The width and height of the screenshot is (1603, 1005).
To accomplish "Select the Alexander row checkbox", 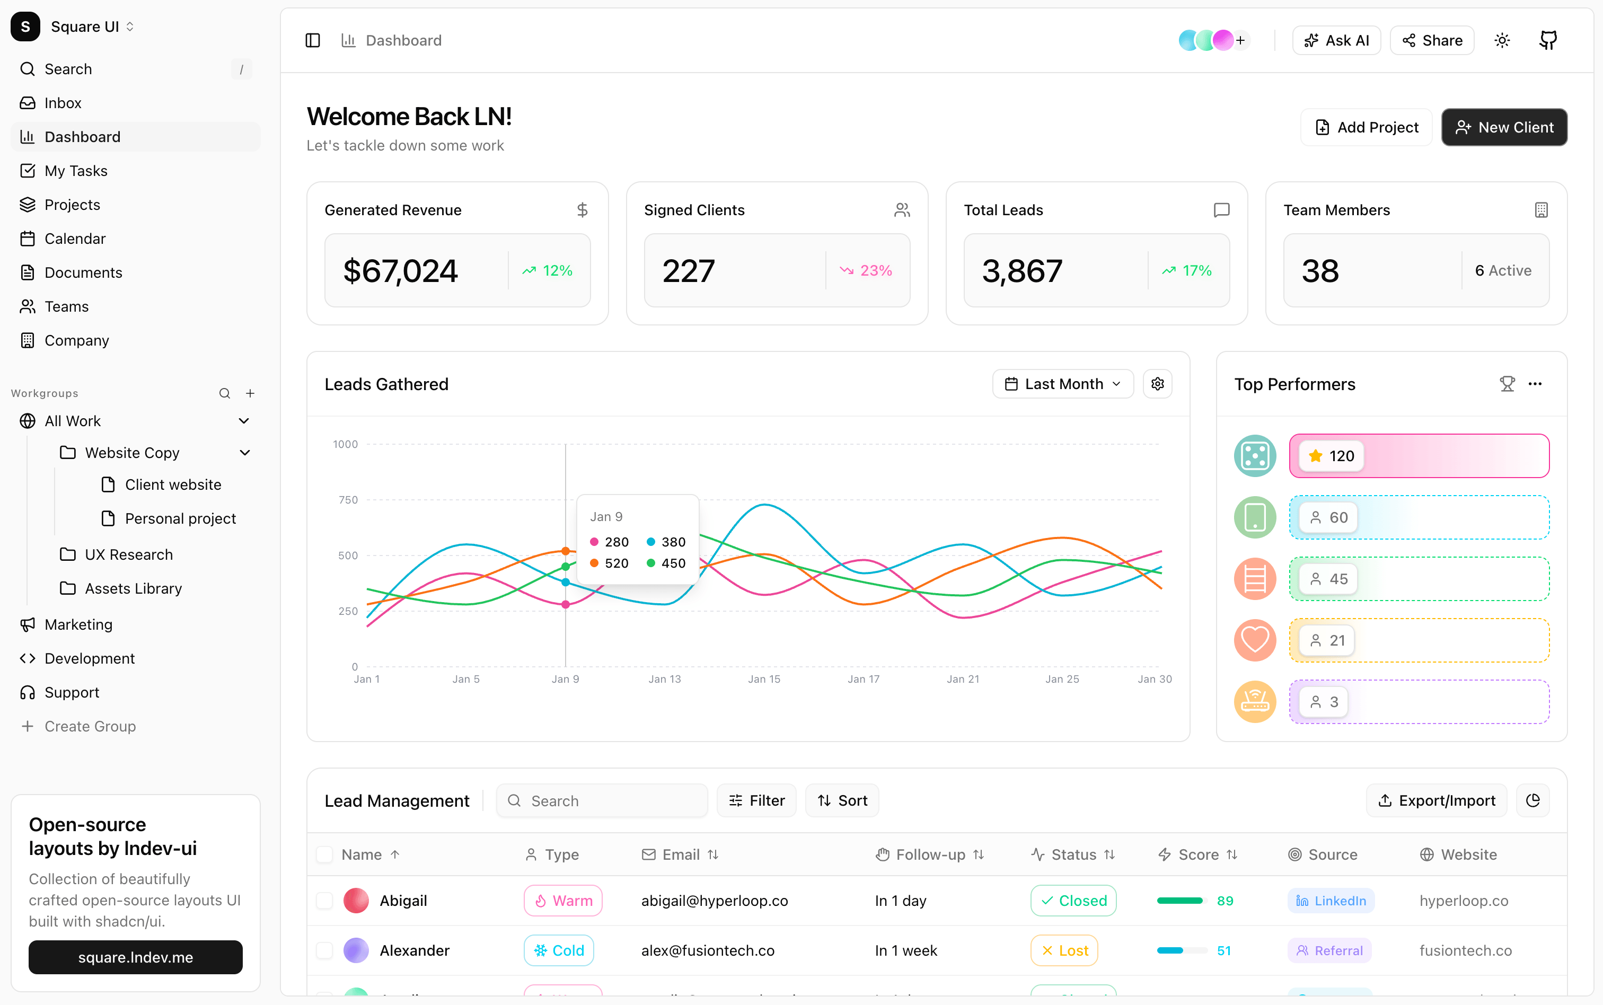I will [x=324, y=950].
